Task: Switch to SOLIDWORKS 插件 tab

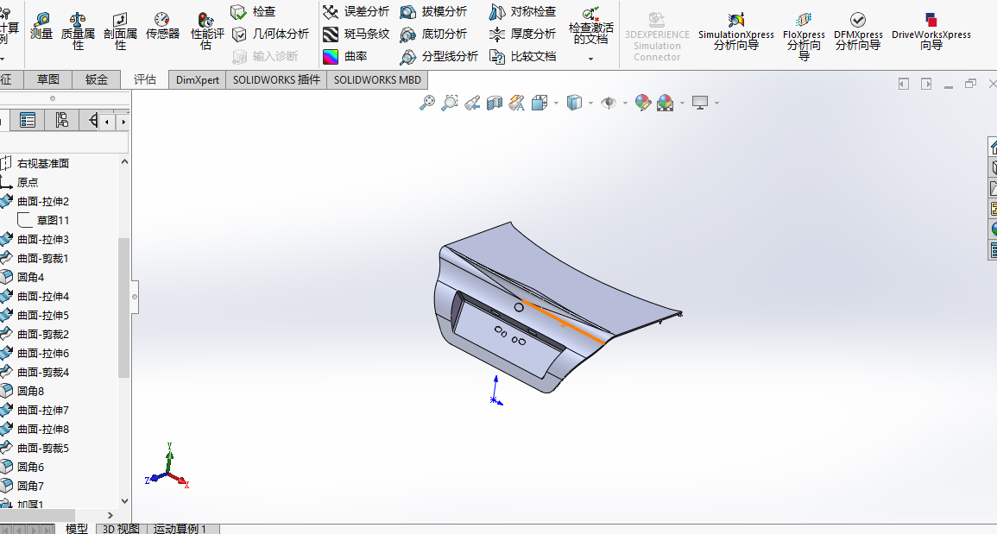Action: 276,80
